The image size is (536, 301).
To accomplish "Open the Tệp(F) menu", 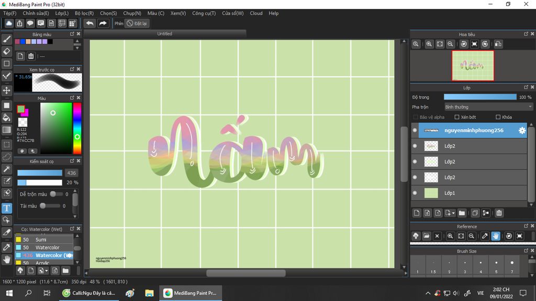I will [x=9, y=13].
